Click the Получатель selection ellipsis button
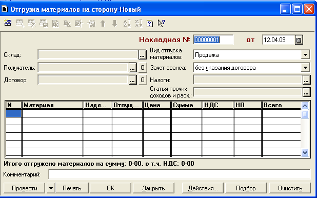The image size is (317, 198). click(x=133, y=68)
